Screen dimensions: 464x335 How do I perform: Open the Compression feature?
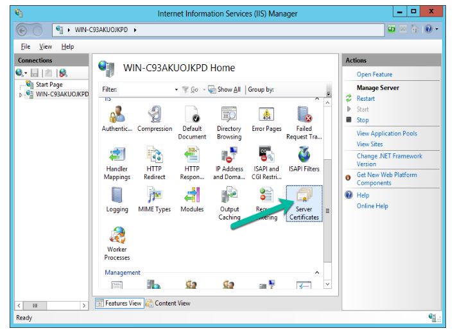pos(155,118)
